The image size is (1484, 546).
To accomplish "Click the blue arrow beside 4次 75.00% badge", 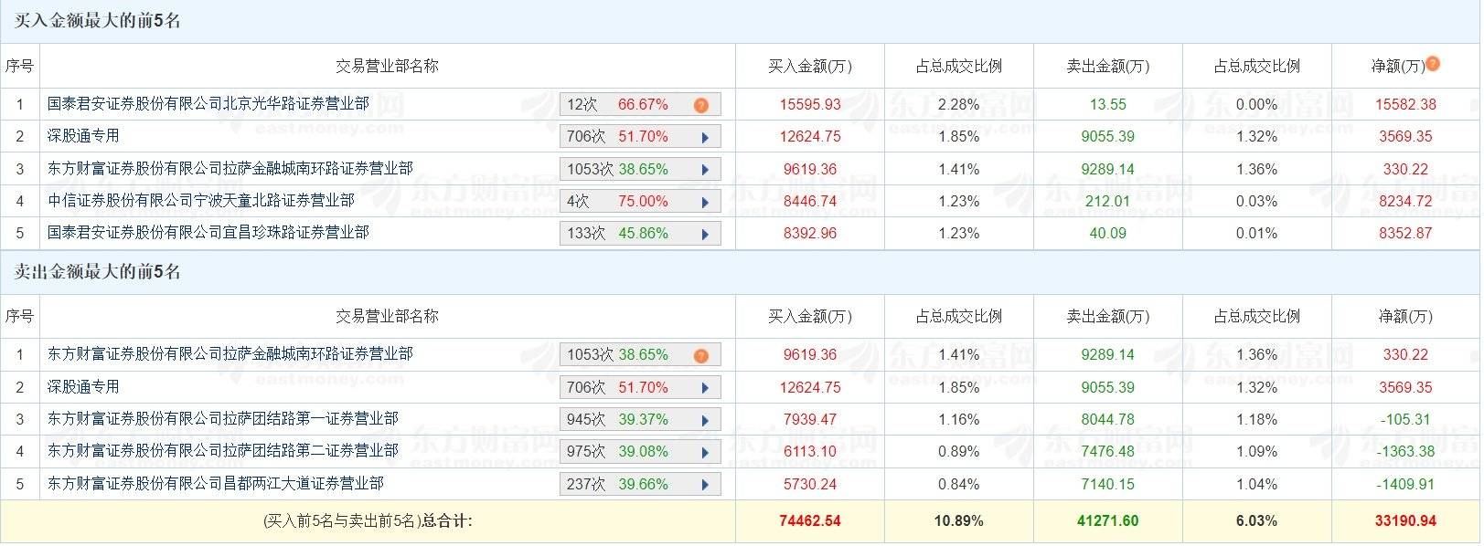I will pos(704,200).
